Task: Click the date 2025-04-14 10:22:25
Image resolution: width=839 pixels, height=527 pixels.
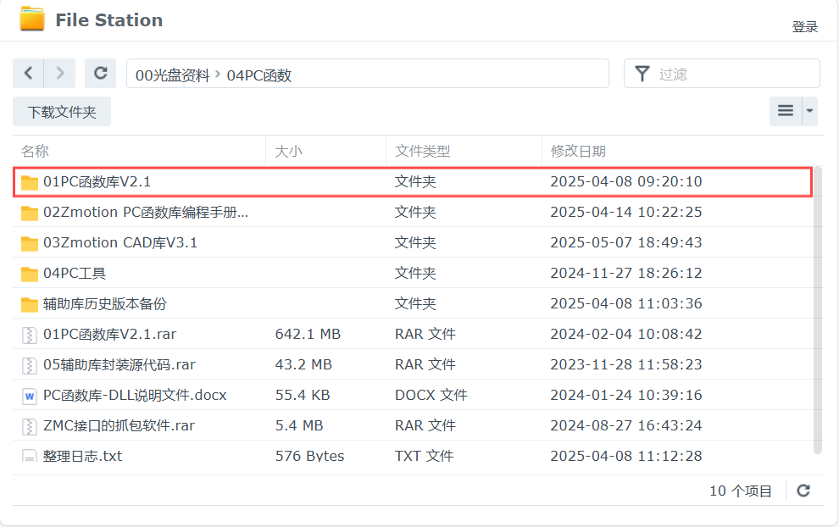Action: (626, 213)
